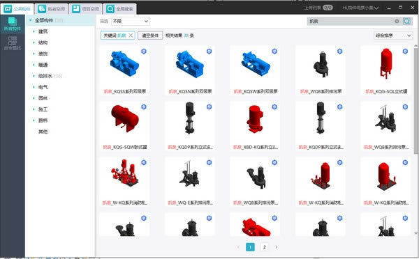419x259 pixels.
Task: Click the 凯泉_KQG-SQL立式罐 name text
Action: coord(386,91)
